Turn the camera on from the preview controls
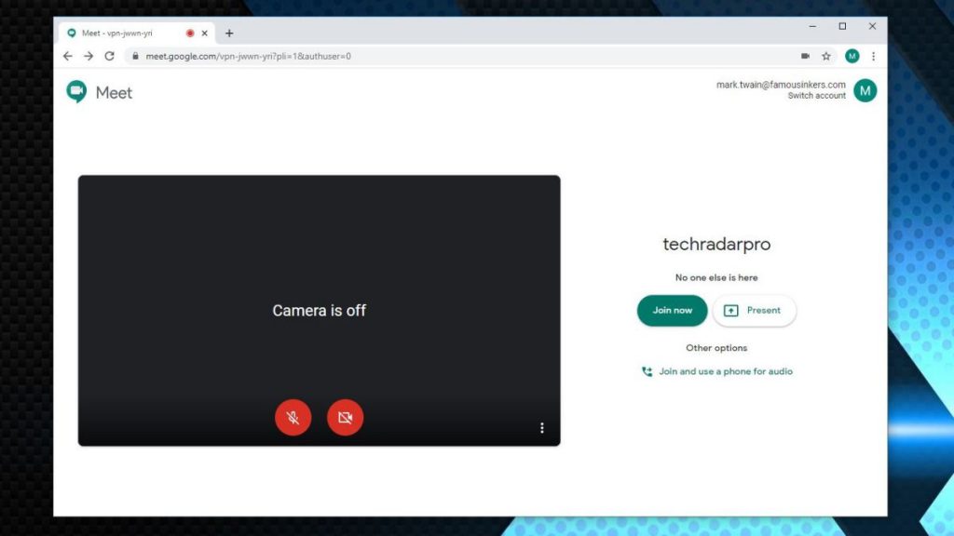954x536 pixels. tap(345, 417)
